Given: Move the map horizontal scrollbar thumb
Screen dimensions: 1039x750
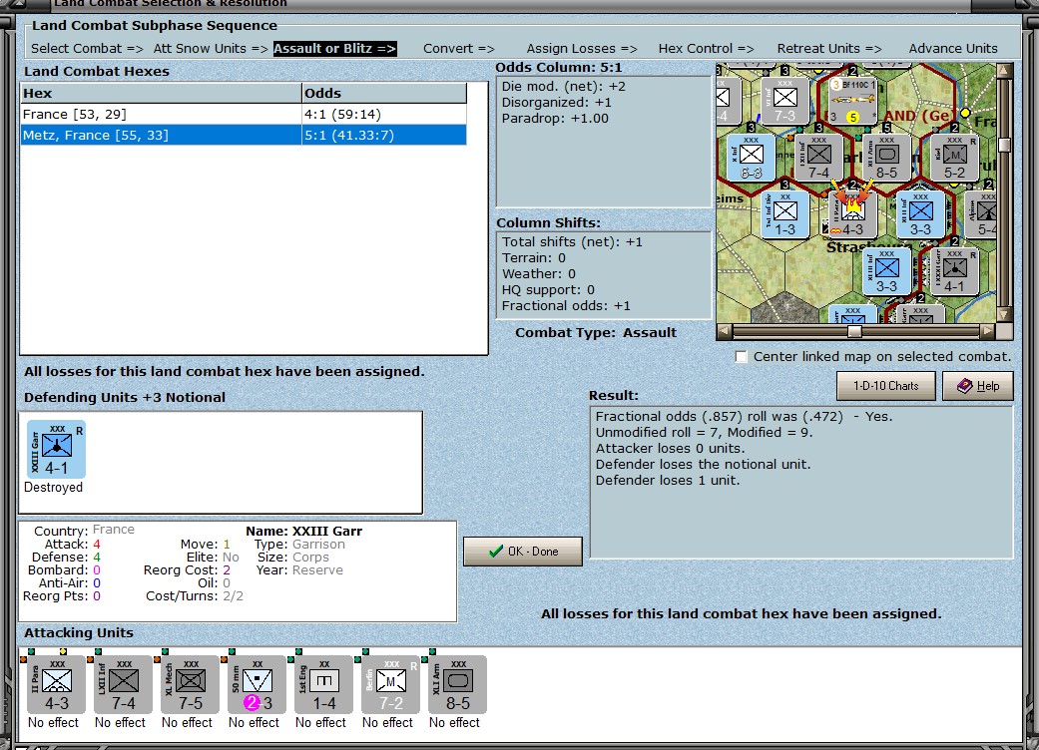Looking at the screenshot, I should 854,332.
